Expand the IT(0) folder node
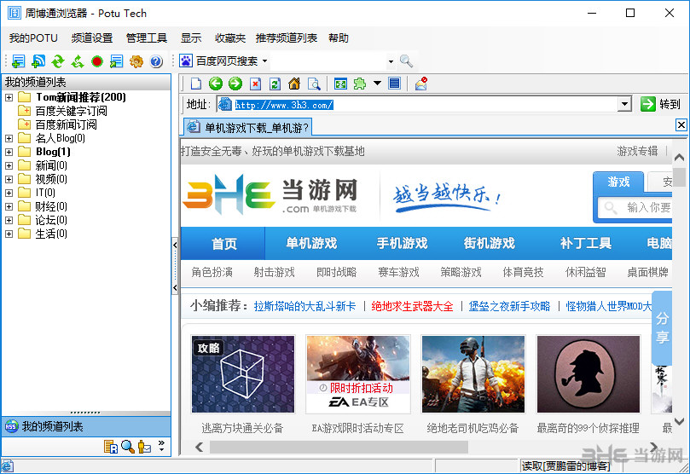Image resolution: width=690 pixels, height=474 pixels. pyautogui.click(x=9, y=193)
